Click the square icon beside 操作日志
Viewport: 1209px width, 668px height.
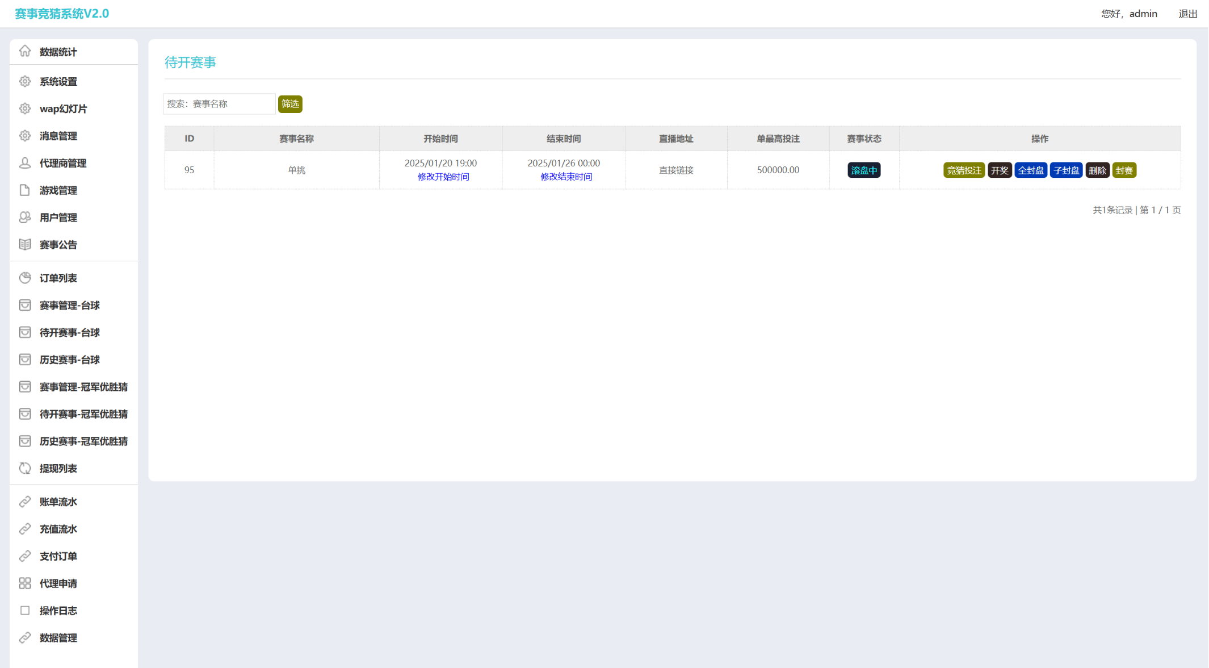25,611
